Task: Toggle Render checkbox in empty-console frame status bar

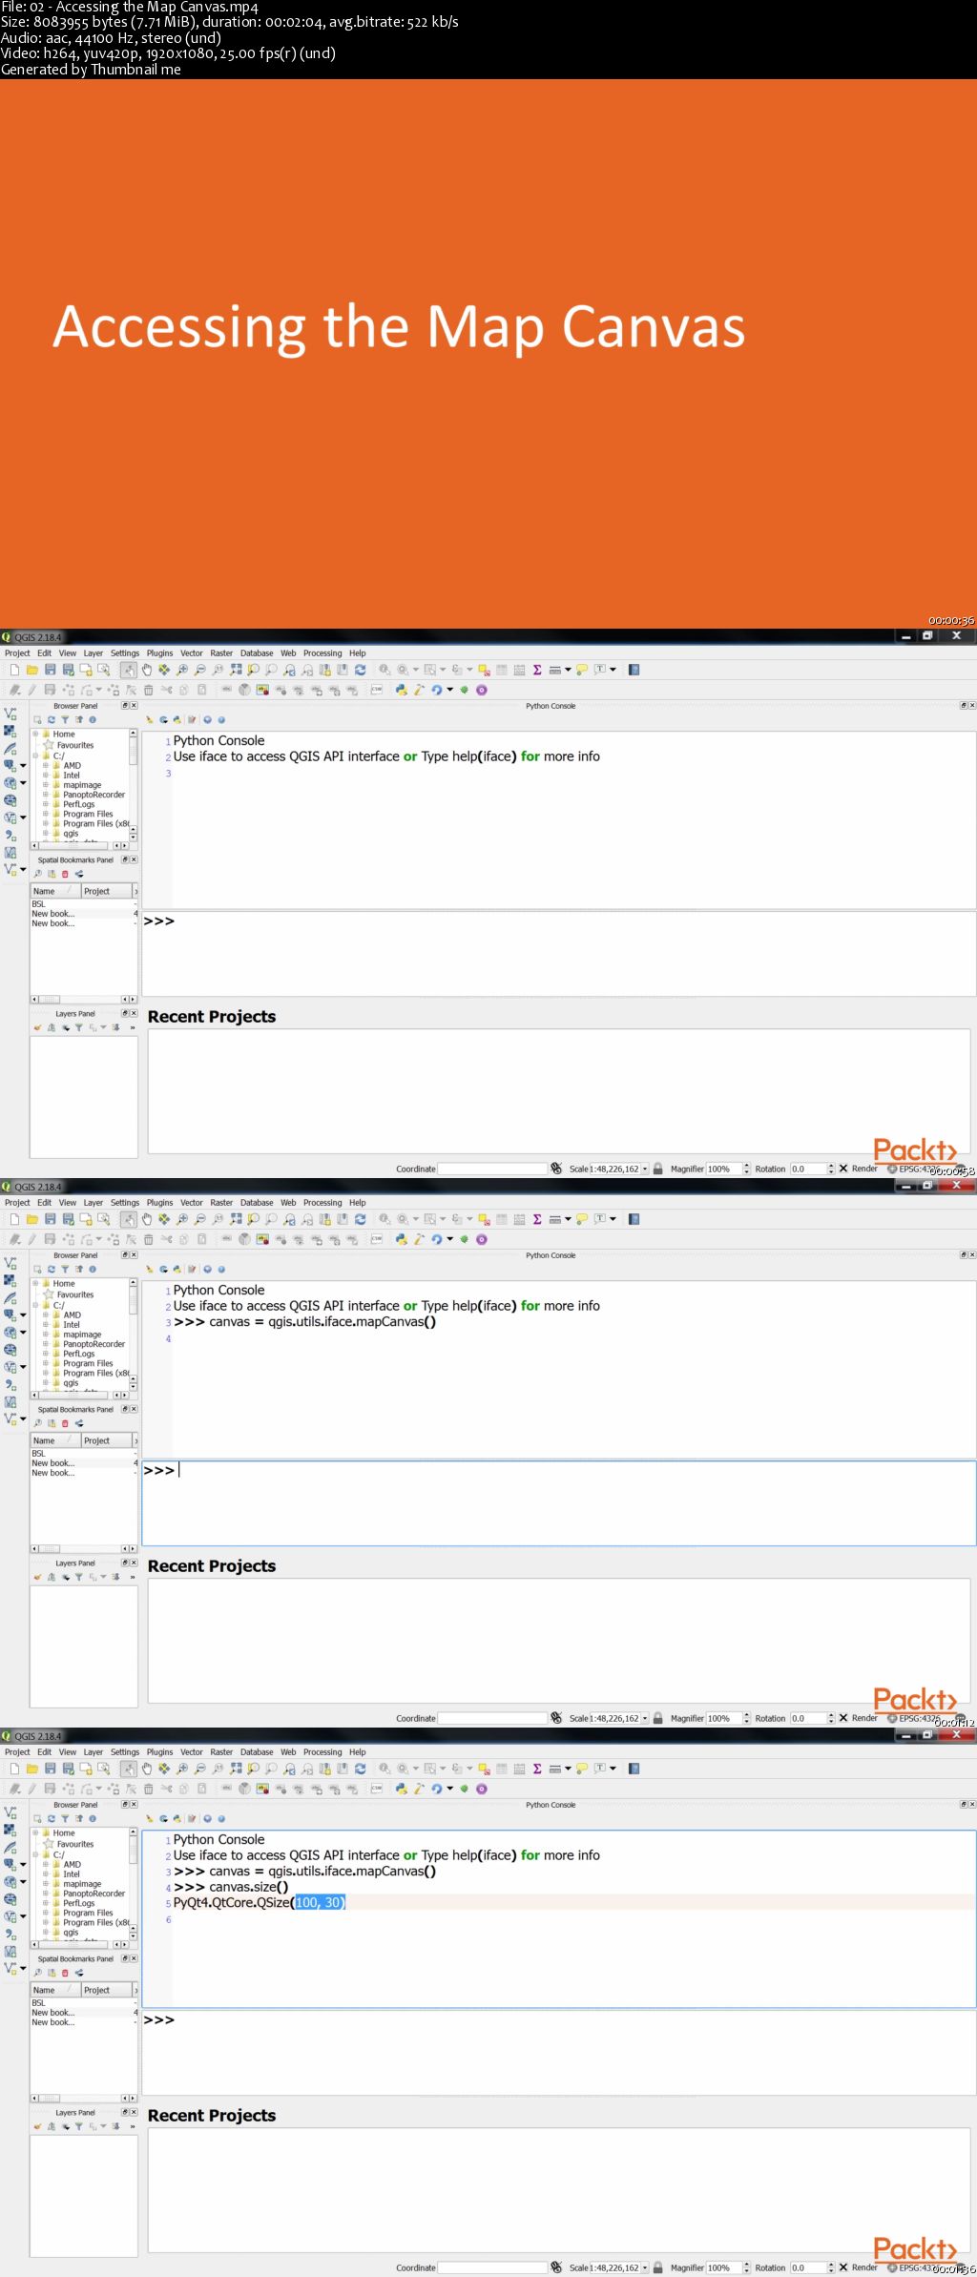Action: (x=843, y=1169)
